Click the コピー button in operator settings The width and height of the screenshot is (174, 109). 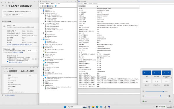click(30, 76)
